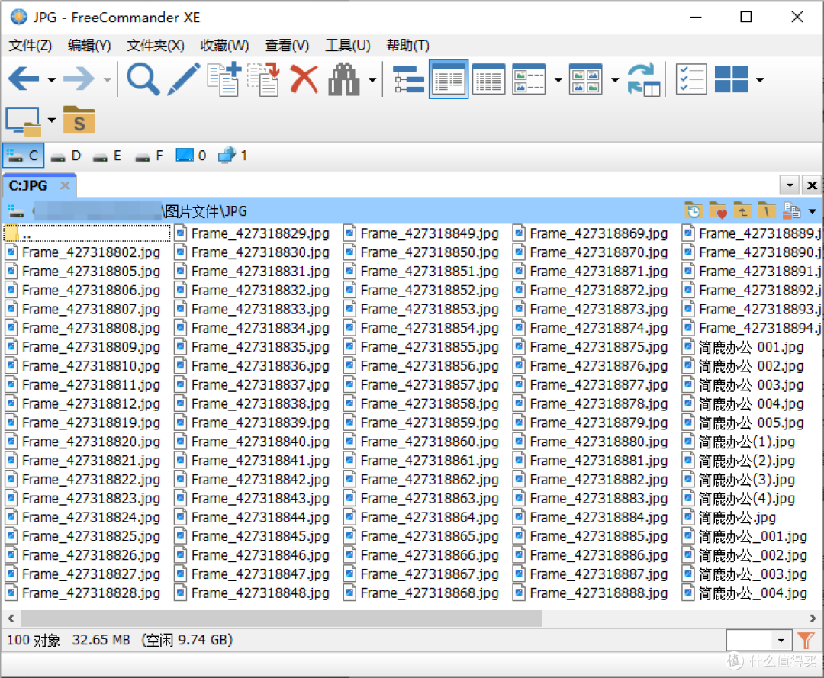The width and height of the screenshot is (824, 678).
Task: Click the favorites heart folder icon
Action: click(x=718, y=211)
